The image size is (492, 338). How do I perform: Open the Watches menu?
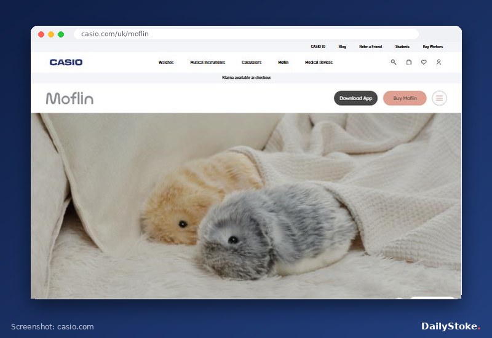[166, 63]
